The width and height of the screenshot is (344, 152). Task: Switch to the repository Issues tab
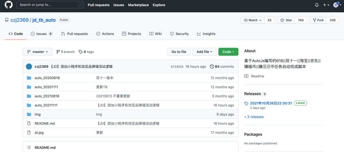point(42,34)
